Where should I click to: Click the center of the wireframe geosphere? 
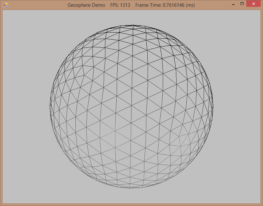click(x=131, y=106)
